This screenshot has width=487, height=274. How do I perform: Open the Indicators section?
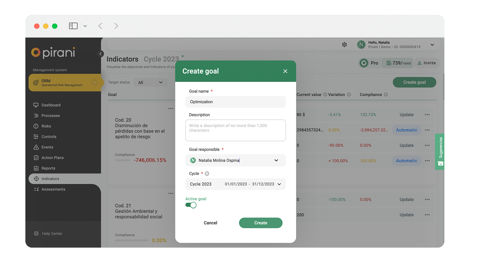coord(50,179)
